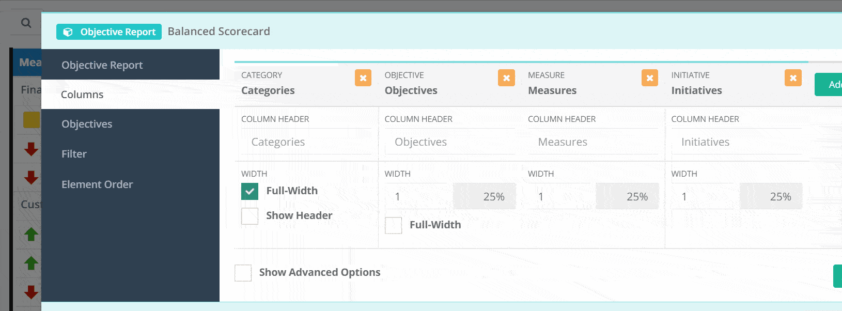Click the Objective Report sidebar heading
842x311 pixels.
(102, 65)
